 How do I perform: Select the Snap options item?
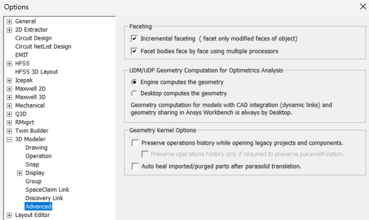point(32,164)
